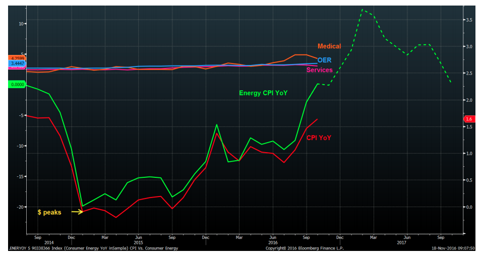Click the pink Services series label
Viewport: 481px width, 258px height.
(320, 70)
